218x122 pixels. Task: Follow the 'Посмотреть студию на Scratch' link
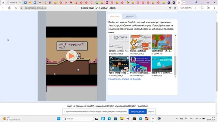point(125,79)
